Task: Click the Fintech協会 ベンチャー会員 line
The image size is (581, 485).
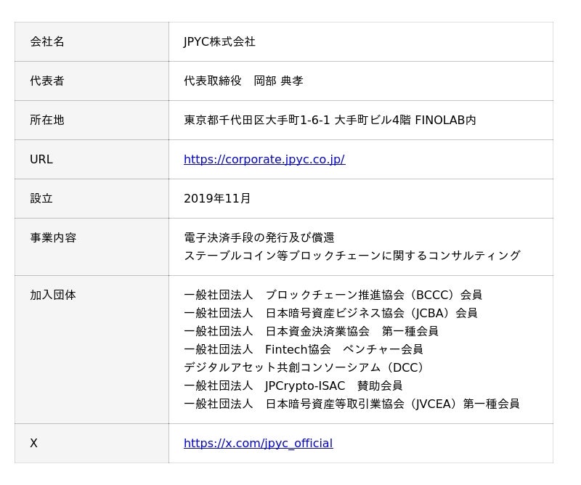Action: [303, 350]
